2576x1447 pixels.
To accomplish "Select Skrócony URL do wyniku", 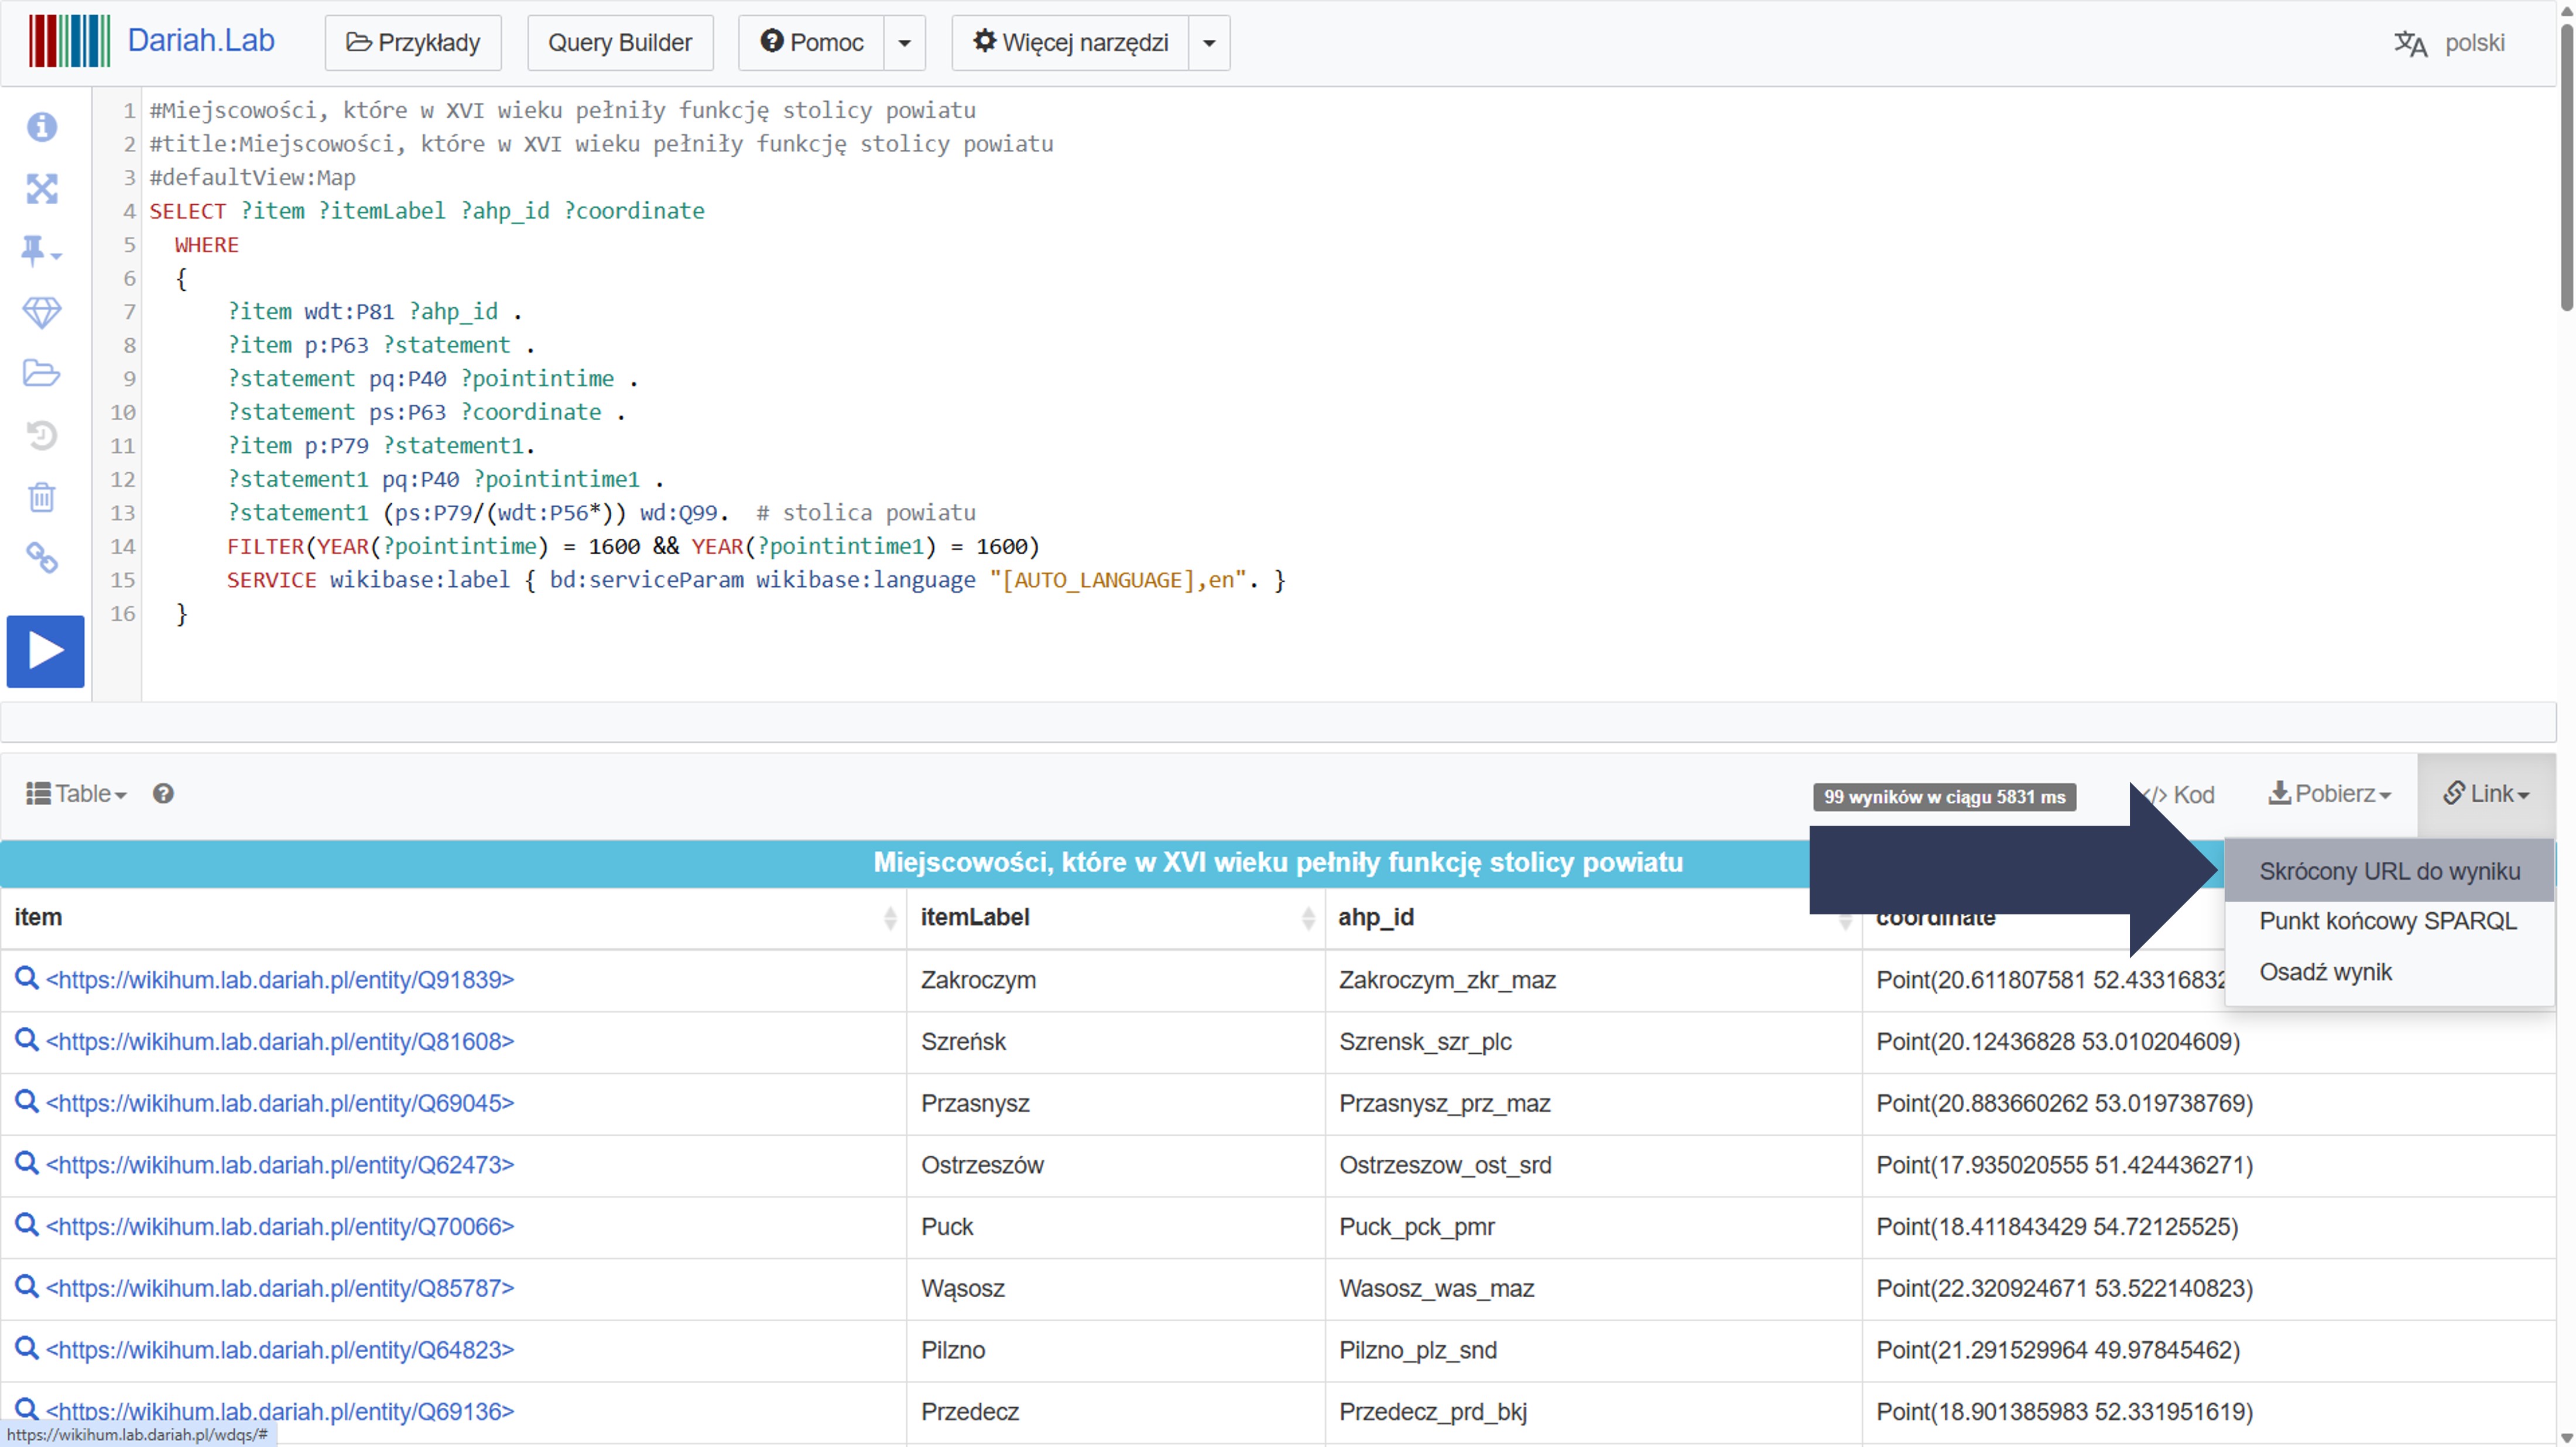I will point(2389,871).
